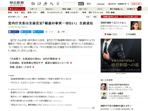Screen dimensions: 148x111
Task: Open the breaking news megaphone icon
Action: [39, 4]
